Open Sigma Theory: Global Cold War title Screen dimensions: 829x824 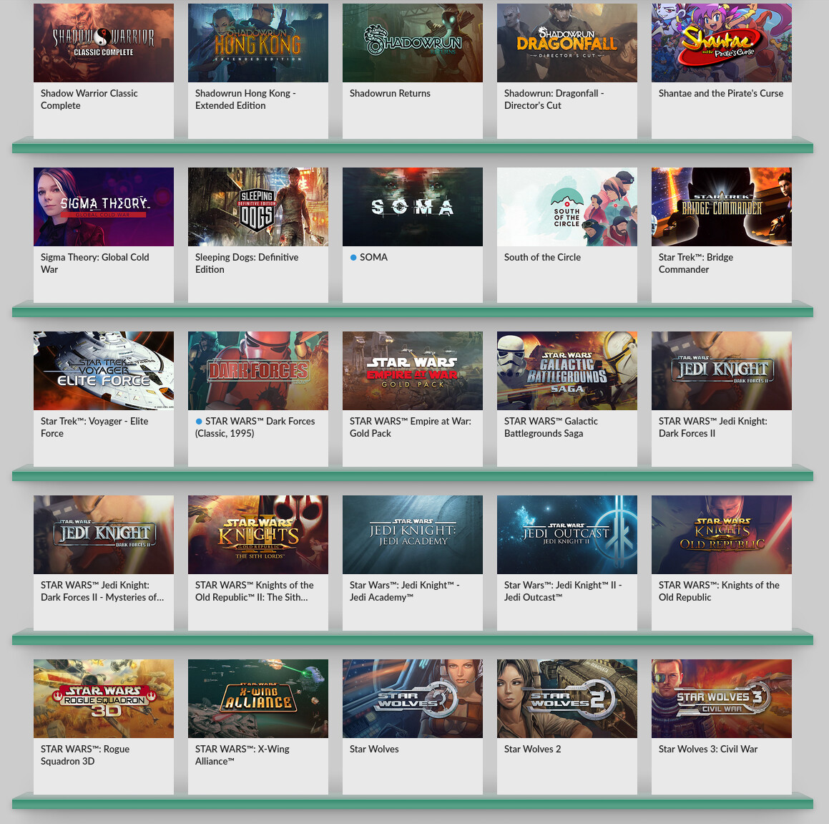[x=94, y=263]
